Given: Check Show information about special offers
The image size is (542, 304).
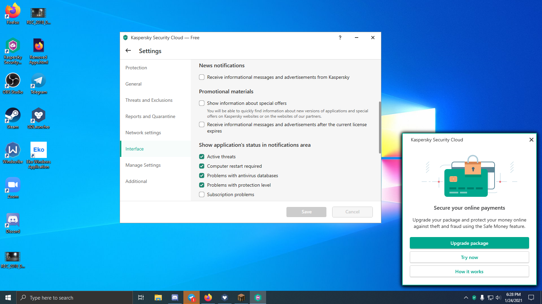Looking at the screenshot, I should [x=202, y=103].
